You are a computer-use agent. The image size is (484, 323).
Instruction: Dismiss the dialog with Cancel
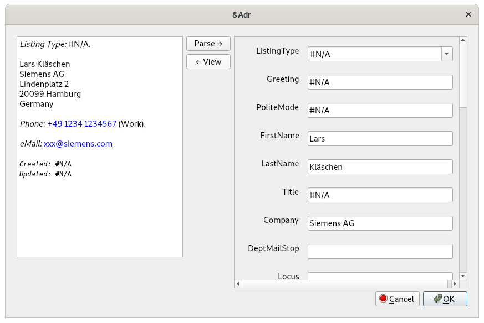pos(397,299)
